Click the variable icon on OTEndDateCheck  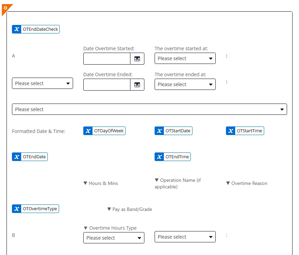(x=17, y=29)
